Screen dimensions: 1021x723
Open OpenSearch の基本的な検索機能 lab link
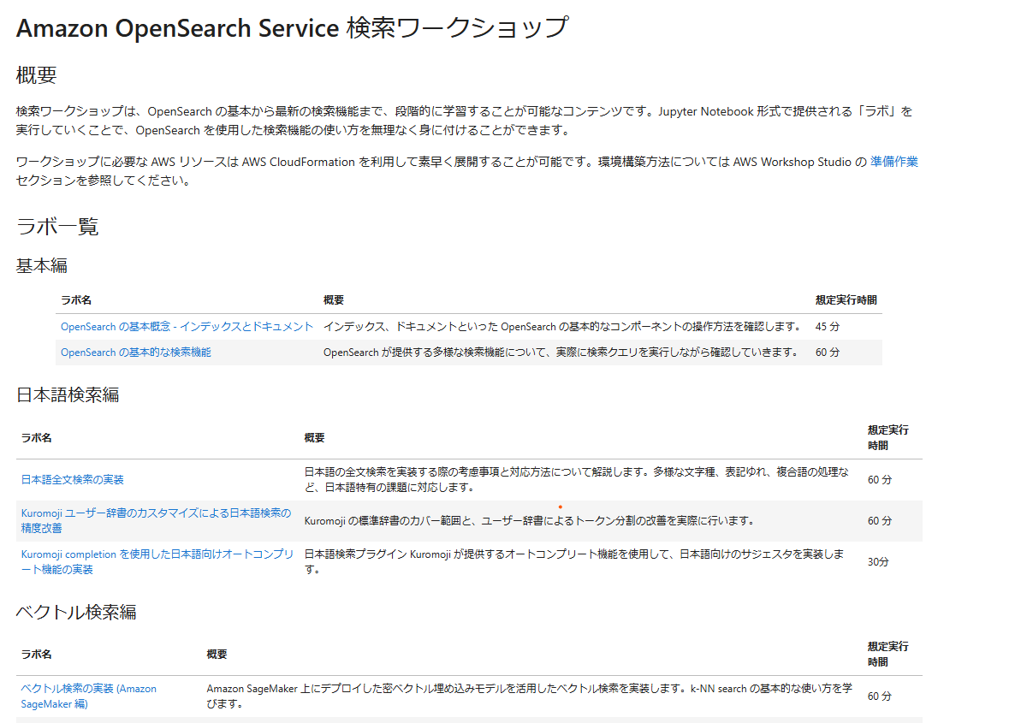pyautogui.click(x=135, y=352)
